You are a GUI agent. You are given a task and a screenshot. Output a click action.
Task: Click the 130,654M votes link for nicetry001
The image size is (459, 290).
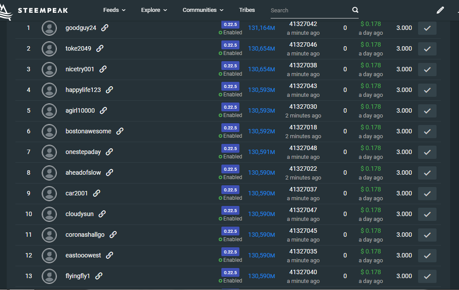[x=261, y=69]
